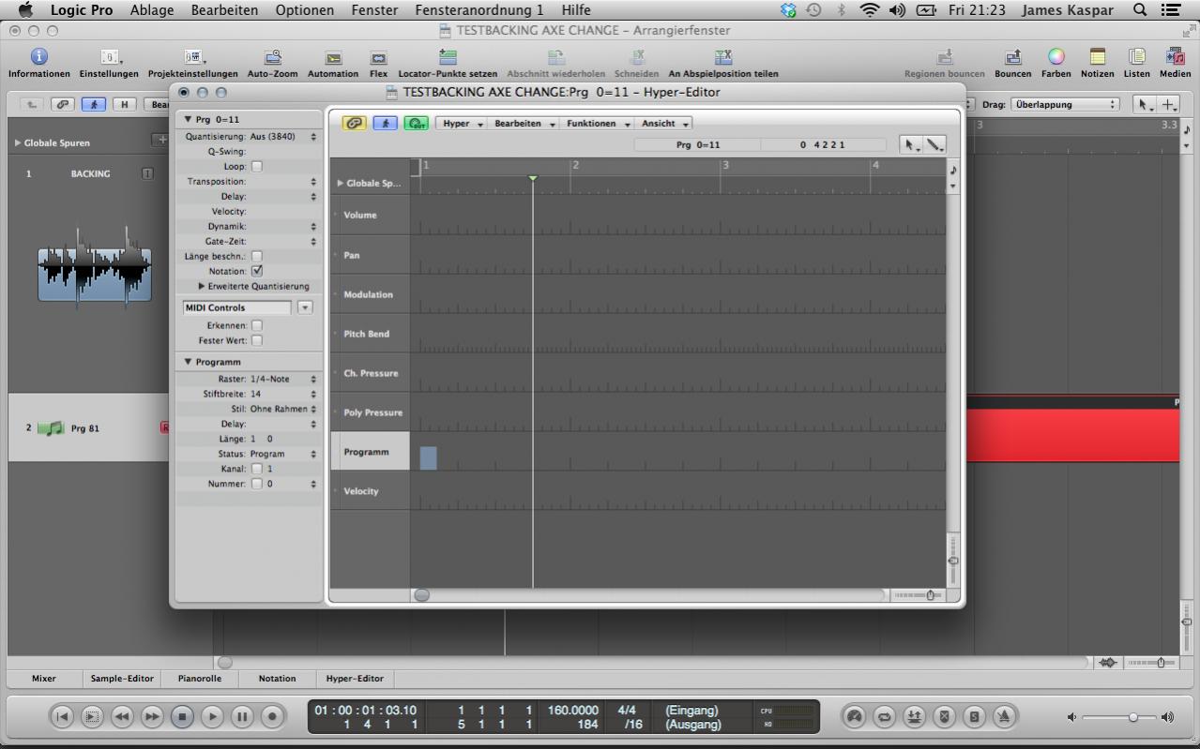Toggle the H hide button in Arrange
The width and height of the screenshot is (1200, 749).
pos(125,105)
